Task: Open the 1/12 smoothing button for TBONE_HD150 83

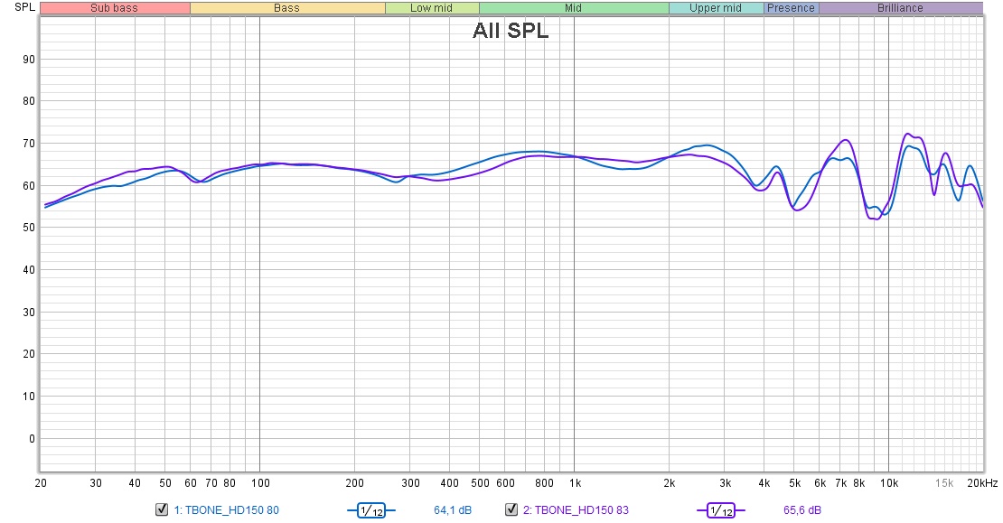Action: pyautogui.click(x=720, y=510)
